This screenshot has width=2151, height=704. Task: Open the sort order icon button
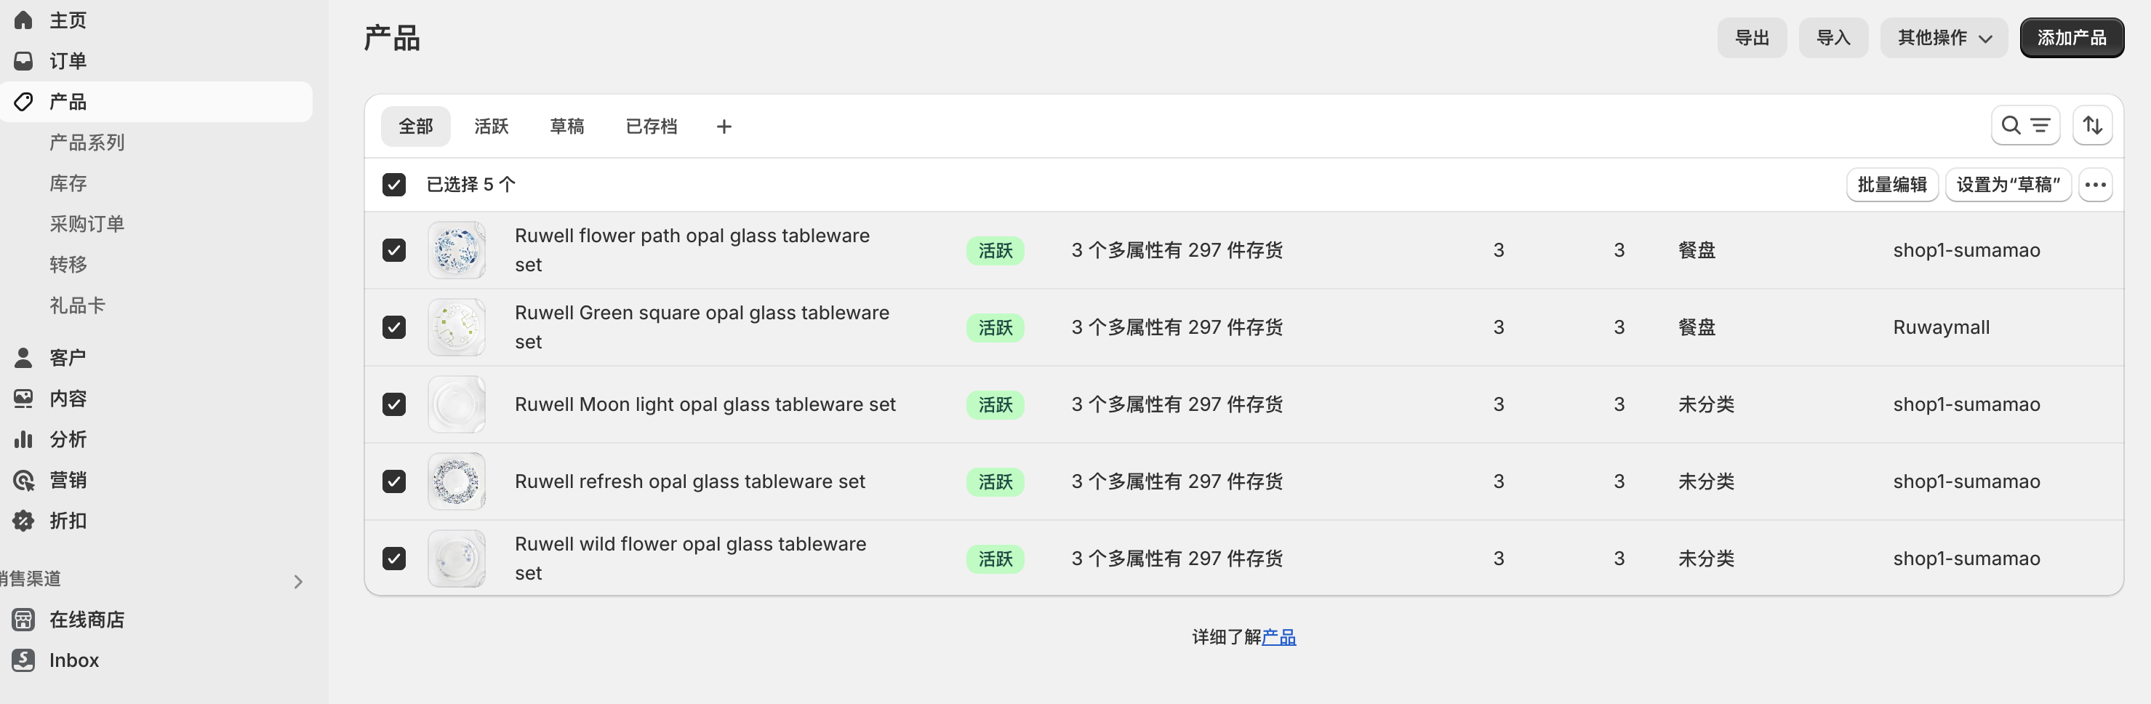point(2091,126)
